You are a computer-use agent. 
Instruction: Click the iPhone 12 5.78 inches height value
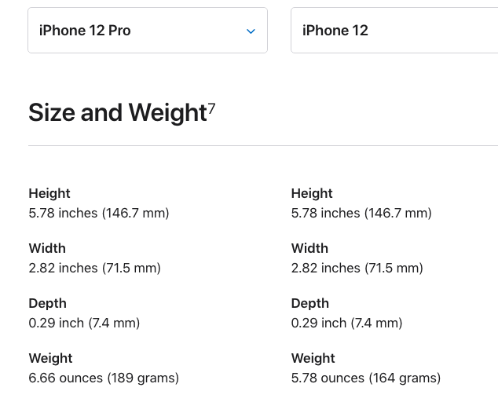point(361,213)
